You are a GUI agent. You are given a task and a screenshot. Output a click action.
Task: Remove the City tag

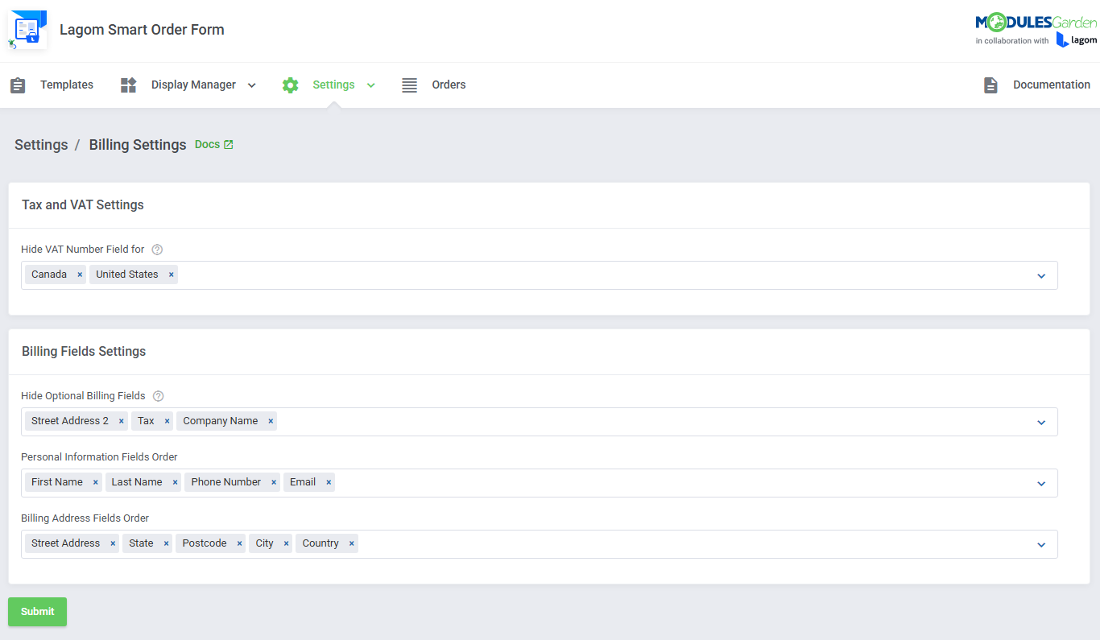[x=286, y=543]
